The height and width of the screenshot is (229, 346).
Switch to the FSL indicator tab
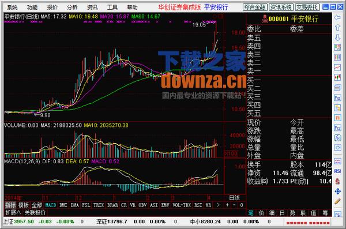click(86, 205)
